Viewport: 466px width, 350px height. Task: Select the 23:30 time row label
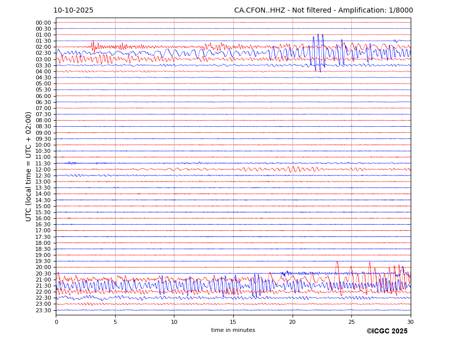point(43,310)
